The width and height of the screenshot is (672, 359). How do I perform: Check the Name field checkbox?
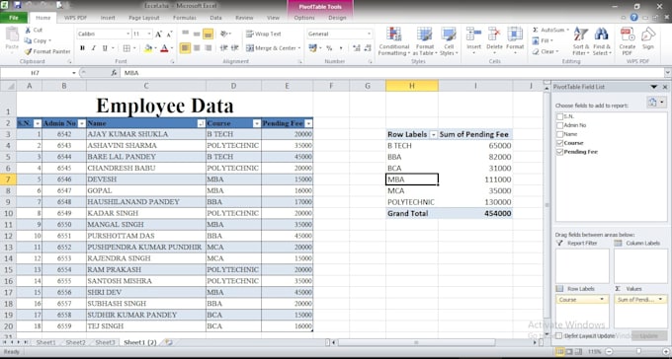click(559, 134)
